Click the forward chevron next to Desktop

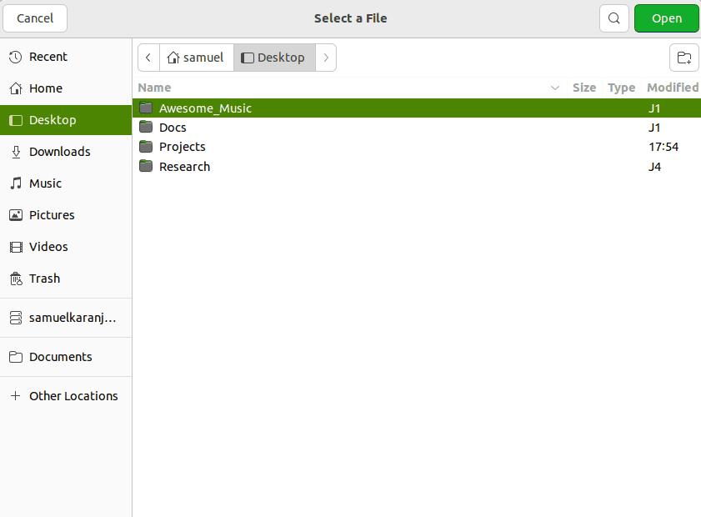tap(325, 57)
